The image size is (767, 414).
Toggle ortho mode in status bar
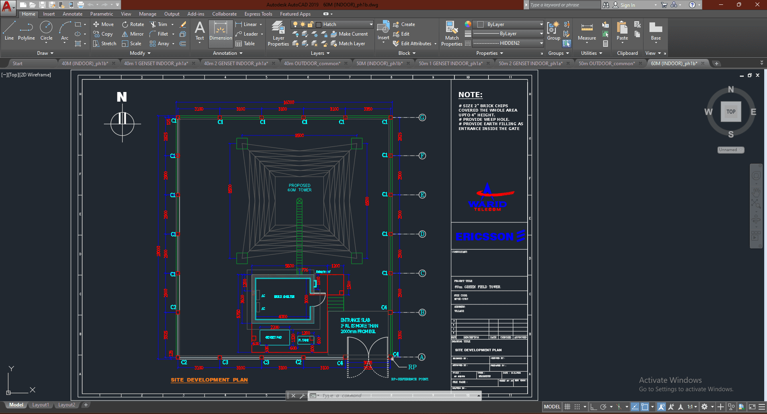coord(594,407)
